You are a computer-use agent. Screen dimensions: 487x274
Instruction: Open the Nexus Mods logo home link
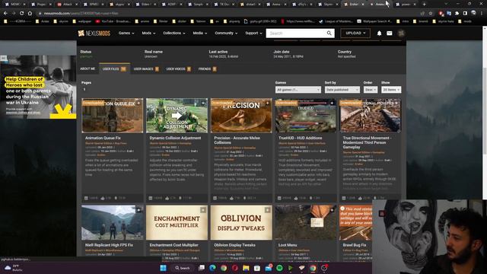point(94,33)
